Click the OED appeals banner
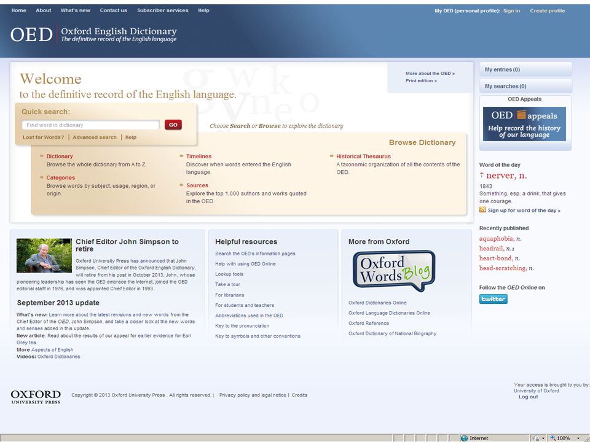The height and width of the screenshot is (442, 590). (x=524, y=124)
